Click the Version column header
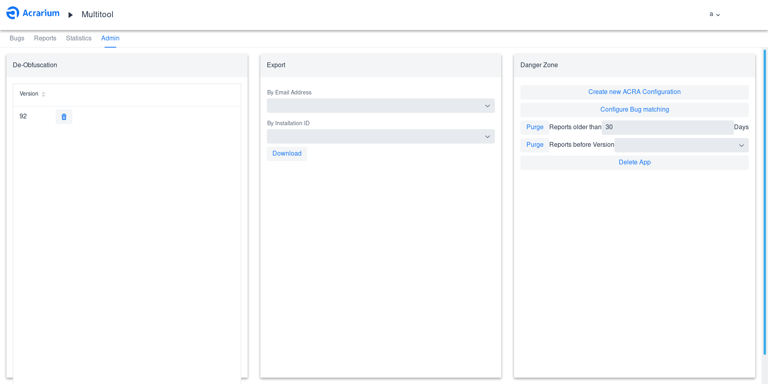 29,94
